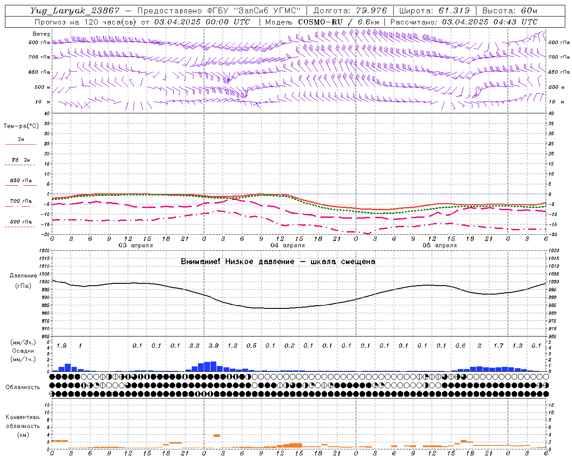Viewport: 572px width, 457px height.
Task: Click the 2.2 precipitation total value
Action: pos(194,346)
